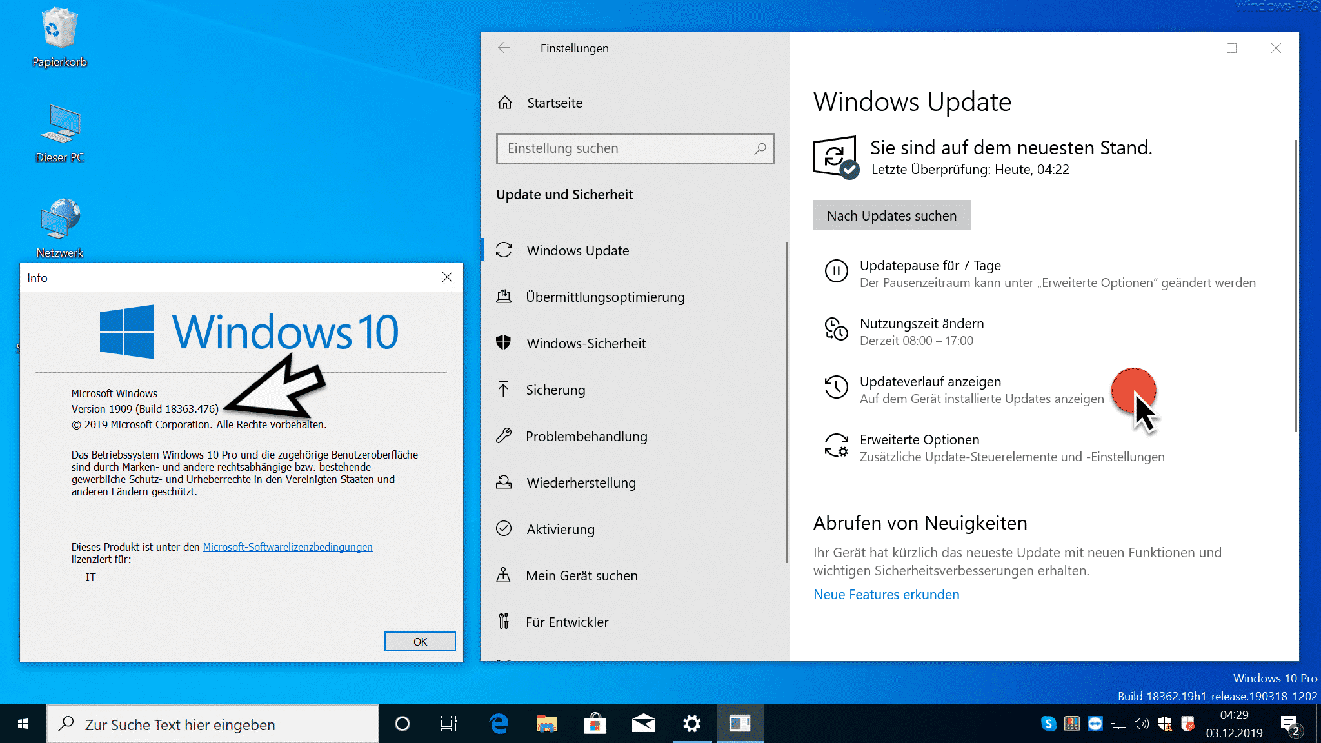Click settings sidebar scrollbar
This screenshot has width=1321, height=743.
pyautogui.click(x=786, y=402)
